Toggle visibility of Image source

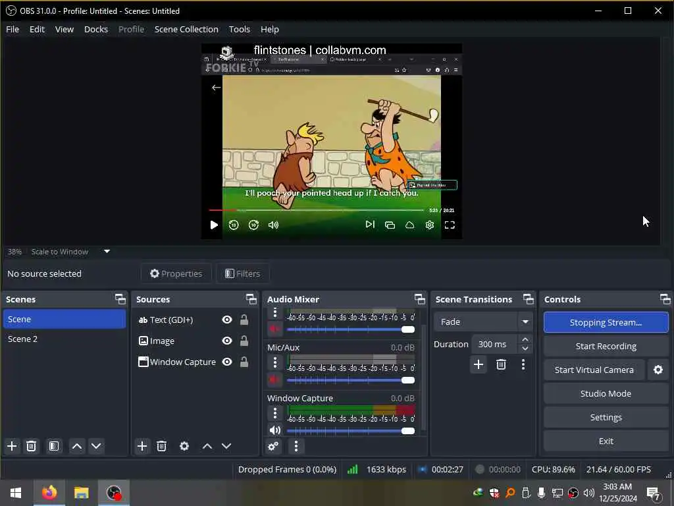(x=227, y=341)
